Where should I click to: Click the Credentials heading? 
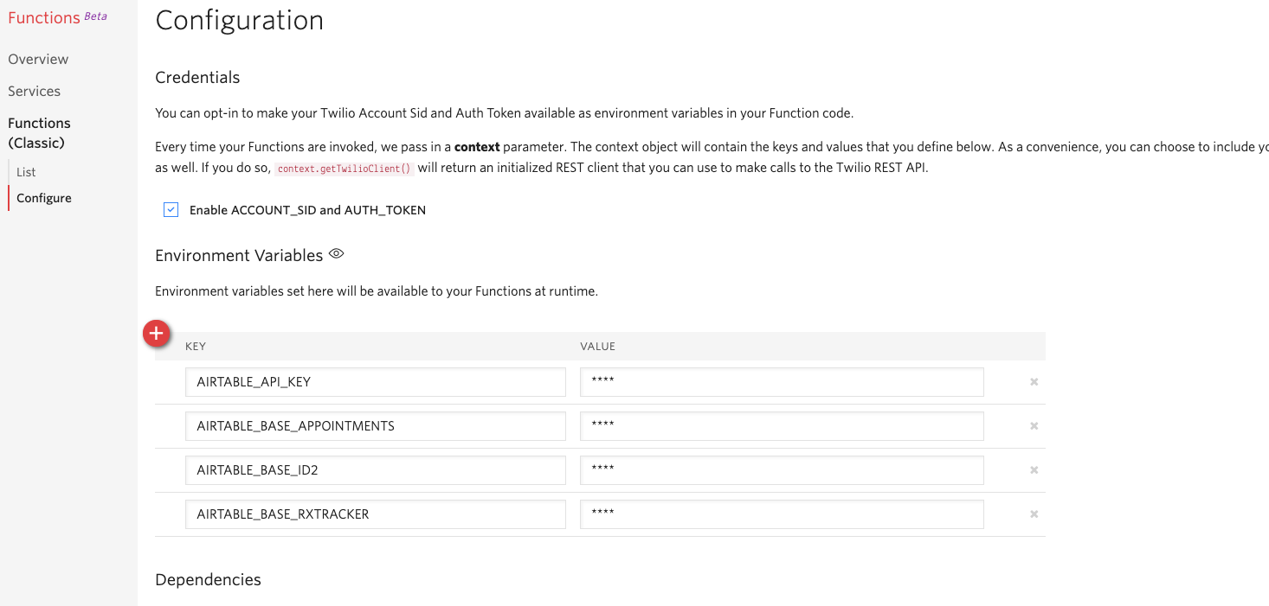click(x=197, y=77)
